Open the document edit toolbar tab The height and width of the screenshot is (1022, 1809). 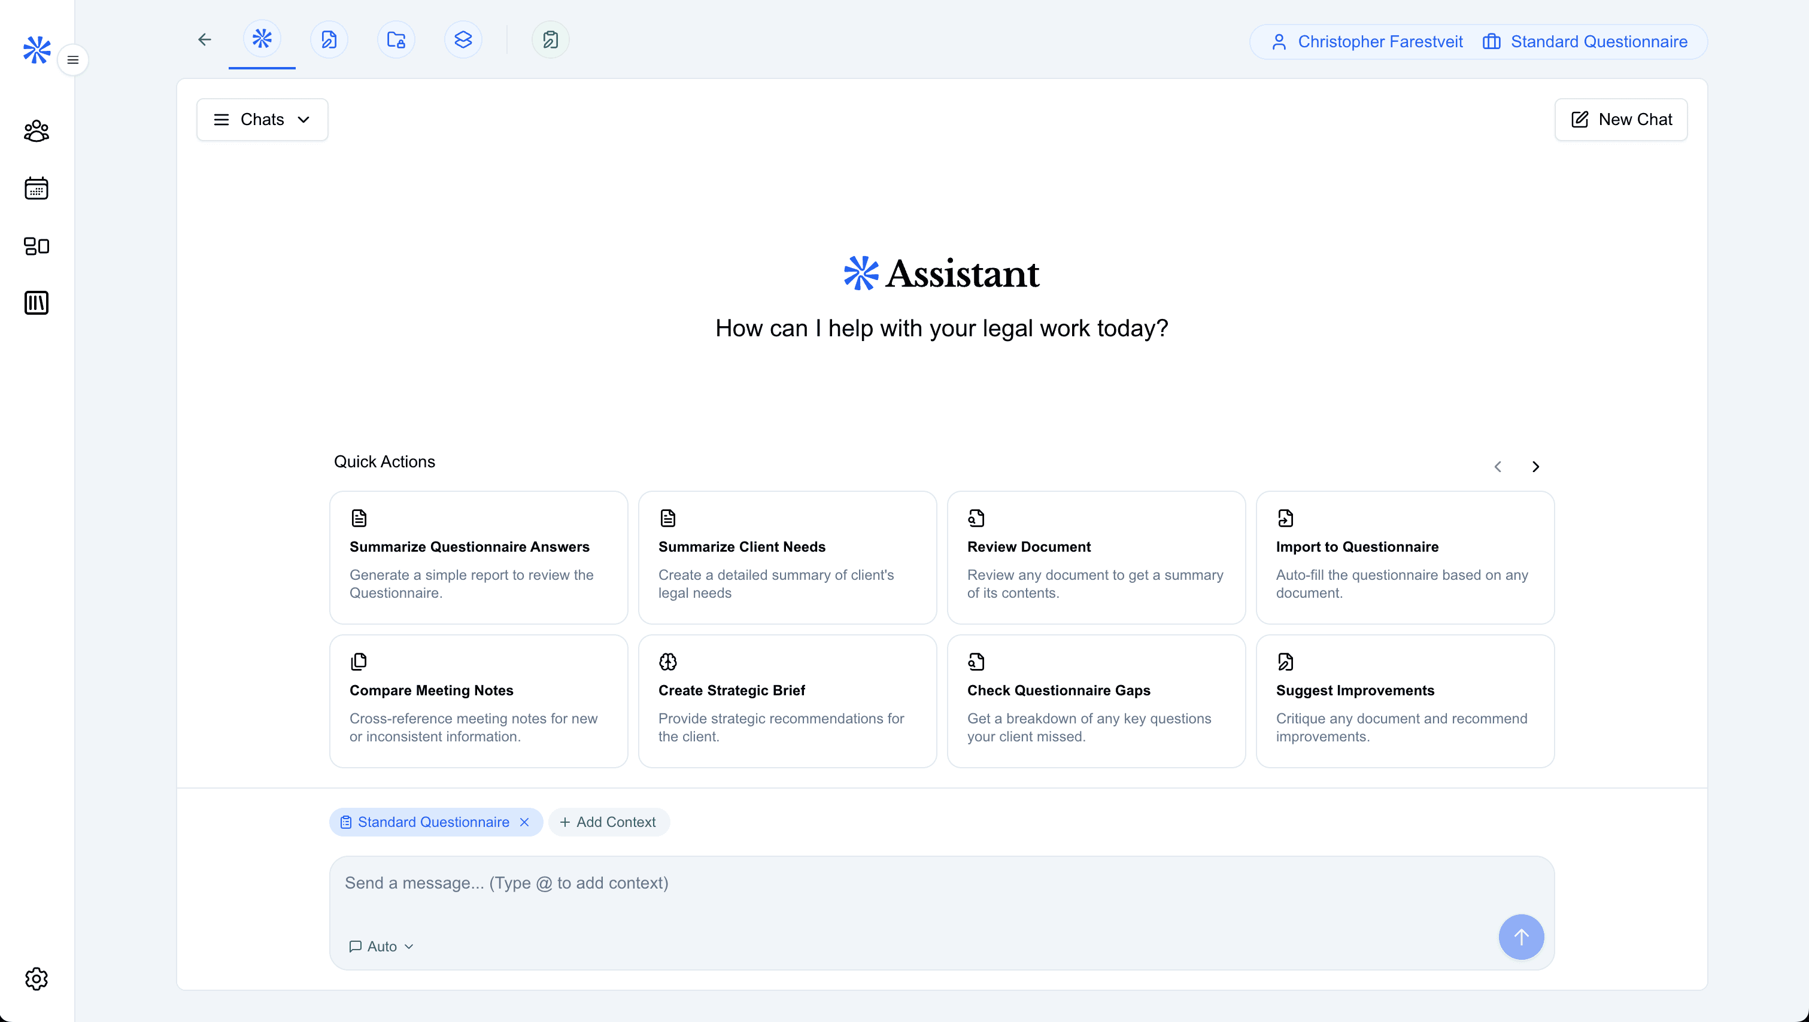pos(329,39)
